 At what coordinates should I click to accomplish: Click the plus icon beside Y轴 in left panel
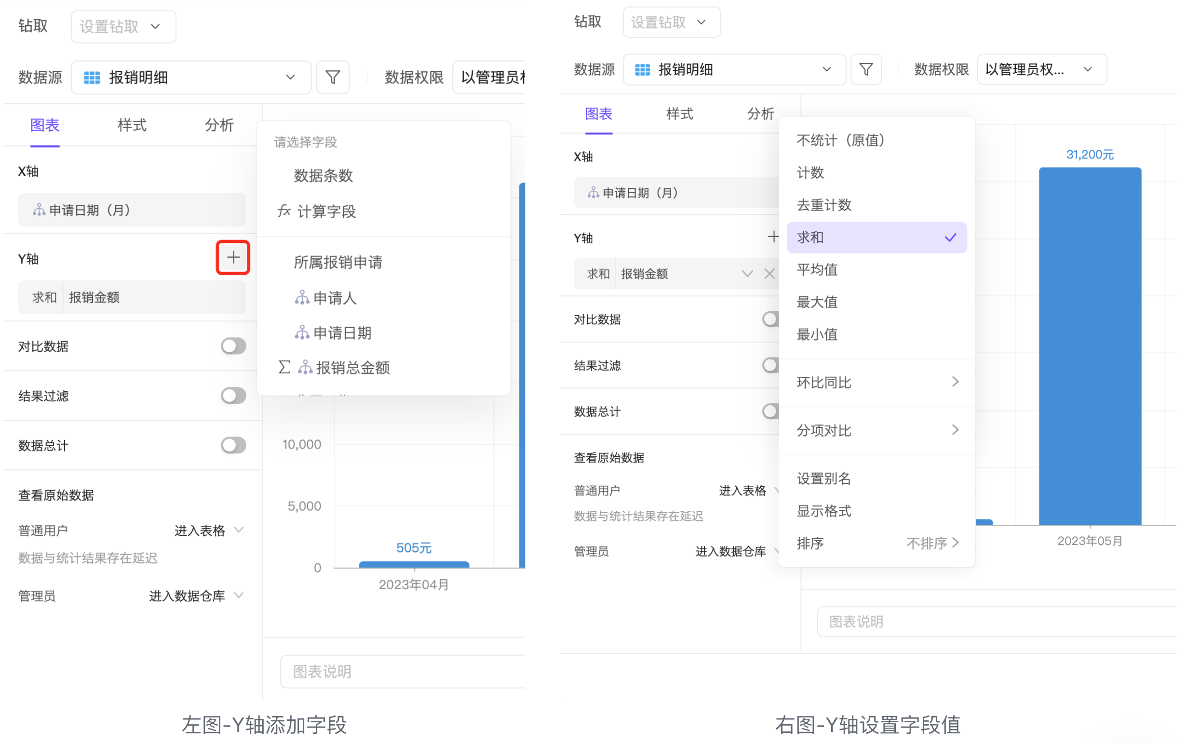tap(233, 257)
